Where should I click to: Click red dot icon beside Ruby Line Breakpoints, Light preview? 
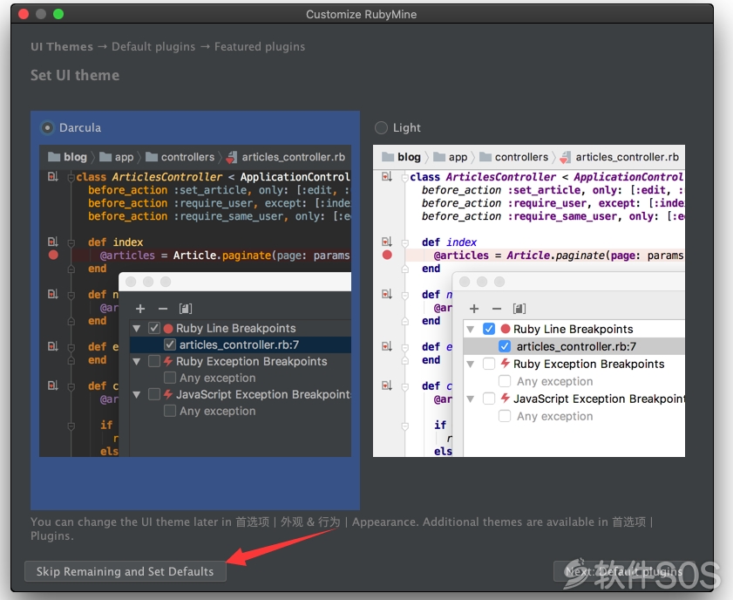point(506,329)
